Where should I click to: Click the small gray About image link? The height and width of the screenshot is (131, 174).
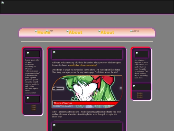tap(134, 31)
